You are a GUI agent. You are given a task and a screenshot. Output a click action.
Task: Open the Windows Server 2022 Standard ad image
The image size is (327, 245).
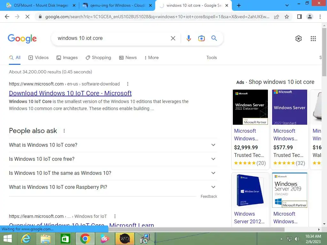289,107
